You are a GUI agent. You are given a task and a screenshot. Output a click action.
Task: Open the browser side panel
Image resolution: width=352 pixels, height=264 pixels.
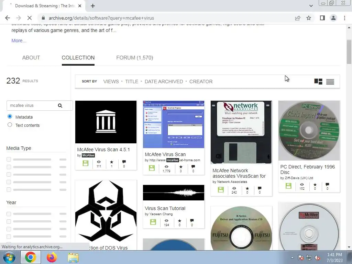coord(322,18)
